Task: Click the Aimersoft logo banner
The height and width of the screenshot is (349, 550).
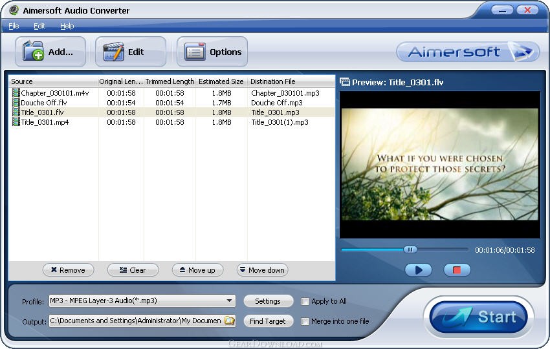Action: click(468, 52)
